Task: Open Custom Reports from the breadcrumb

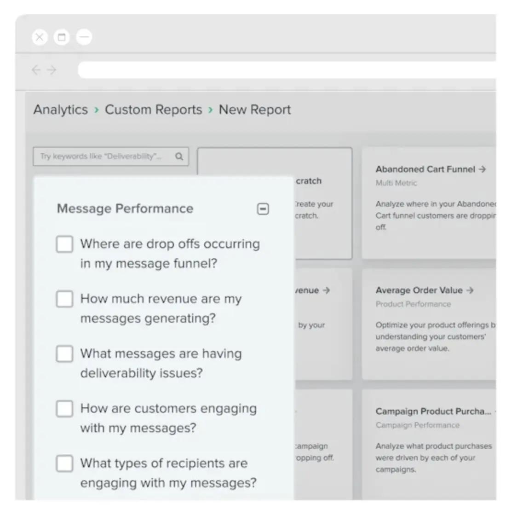Action: point(153,110)
